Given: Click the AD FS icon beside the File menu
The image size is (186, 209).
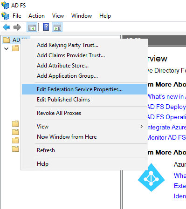Looking at the screenshot, I should [5, 16].
